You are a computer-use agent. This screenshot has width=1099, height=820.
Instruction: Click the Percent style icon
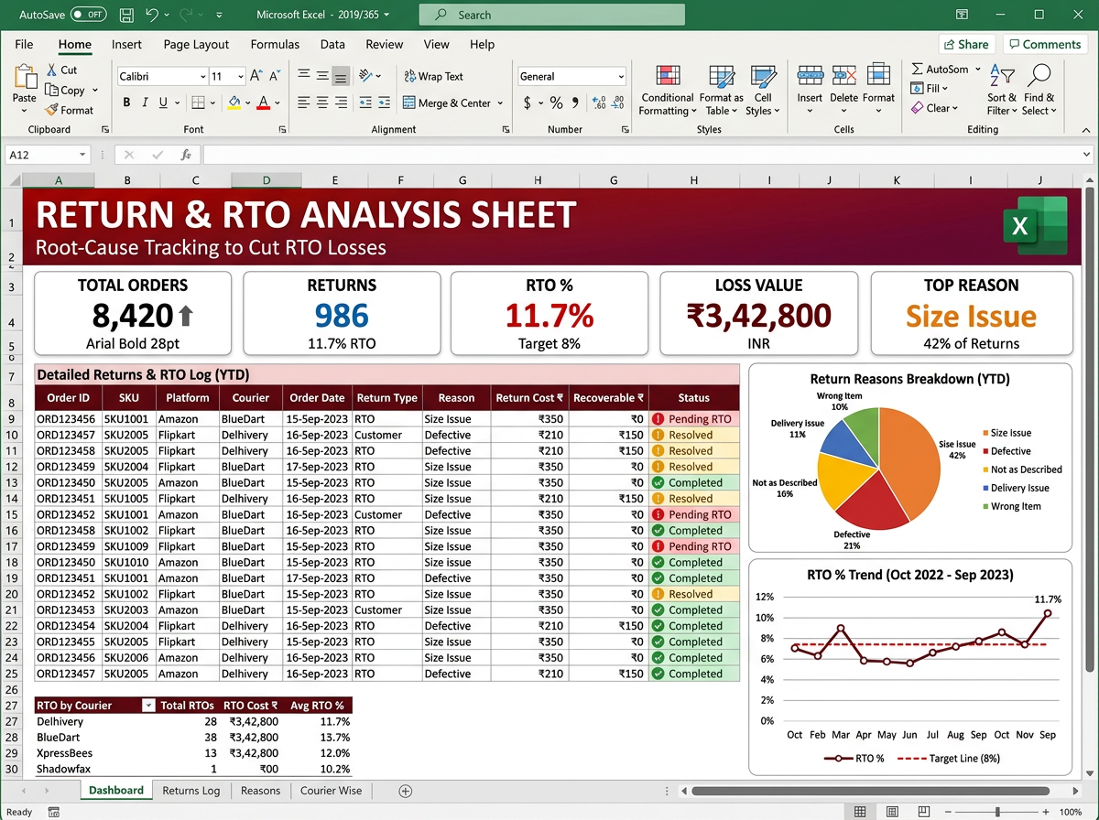coord(555,102)
